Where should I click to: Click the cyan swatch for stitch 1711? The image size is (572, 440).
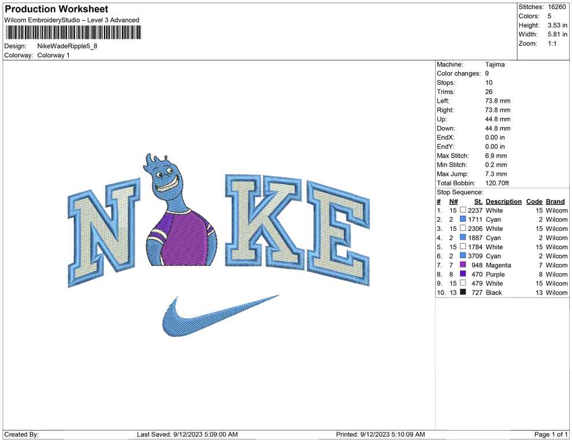point(463,219)
